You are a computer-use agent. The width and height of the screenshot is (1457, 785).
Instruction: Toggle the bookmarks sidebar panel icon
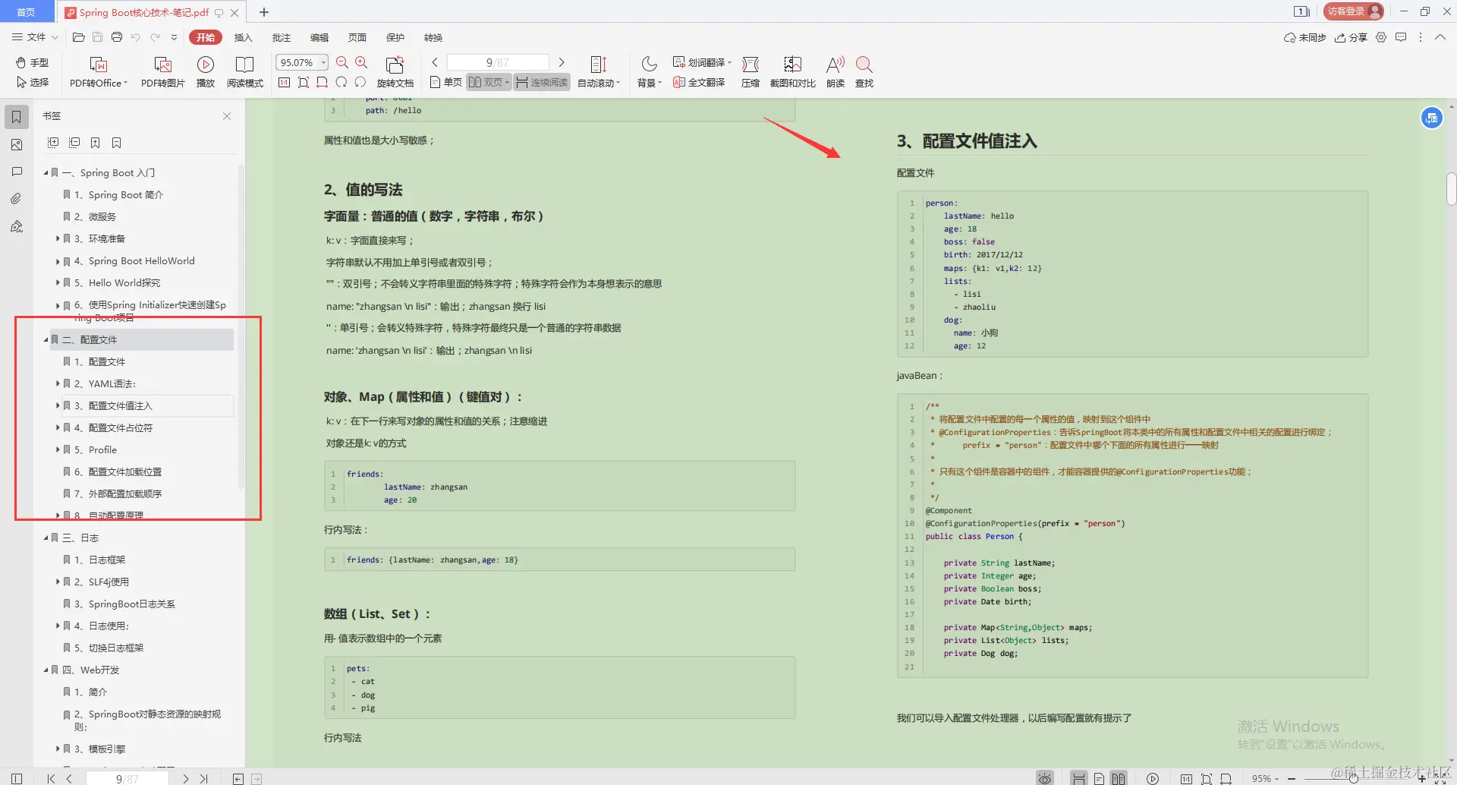(x=17, y=117)
